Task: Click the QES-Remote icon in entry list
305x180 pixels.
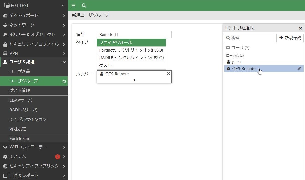Action: 229,68
